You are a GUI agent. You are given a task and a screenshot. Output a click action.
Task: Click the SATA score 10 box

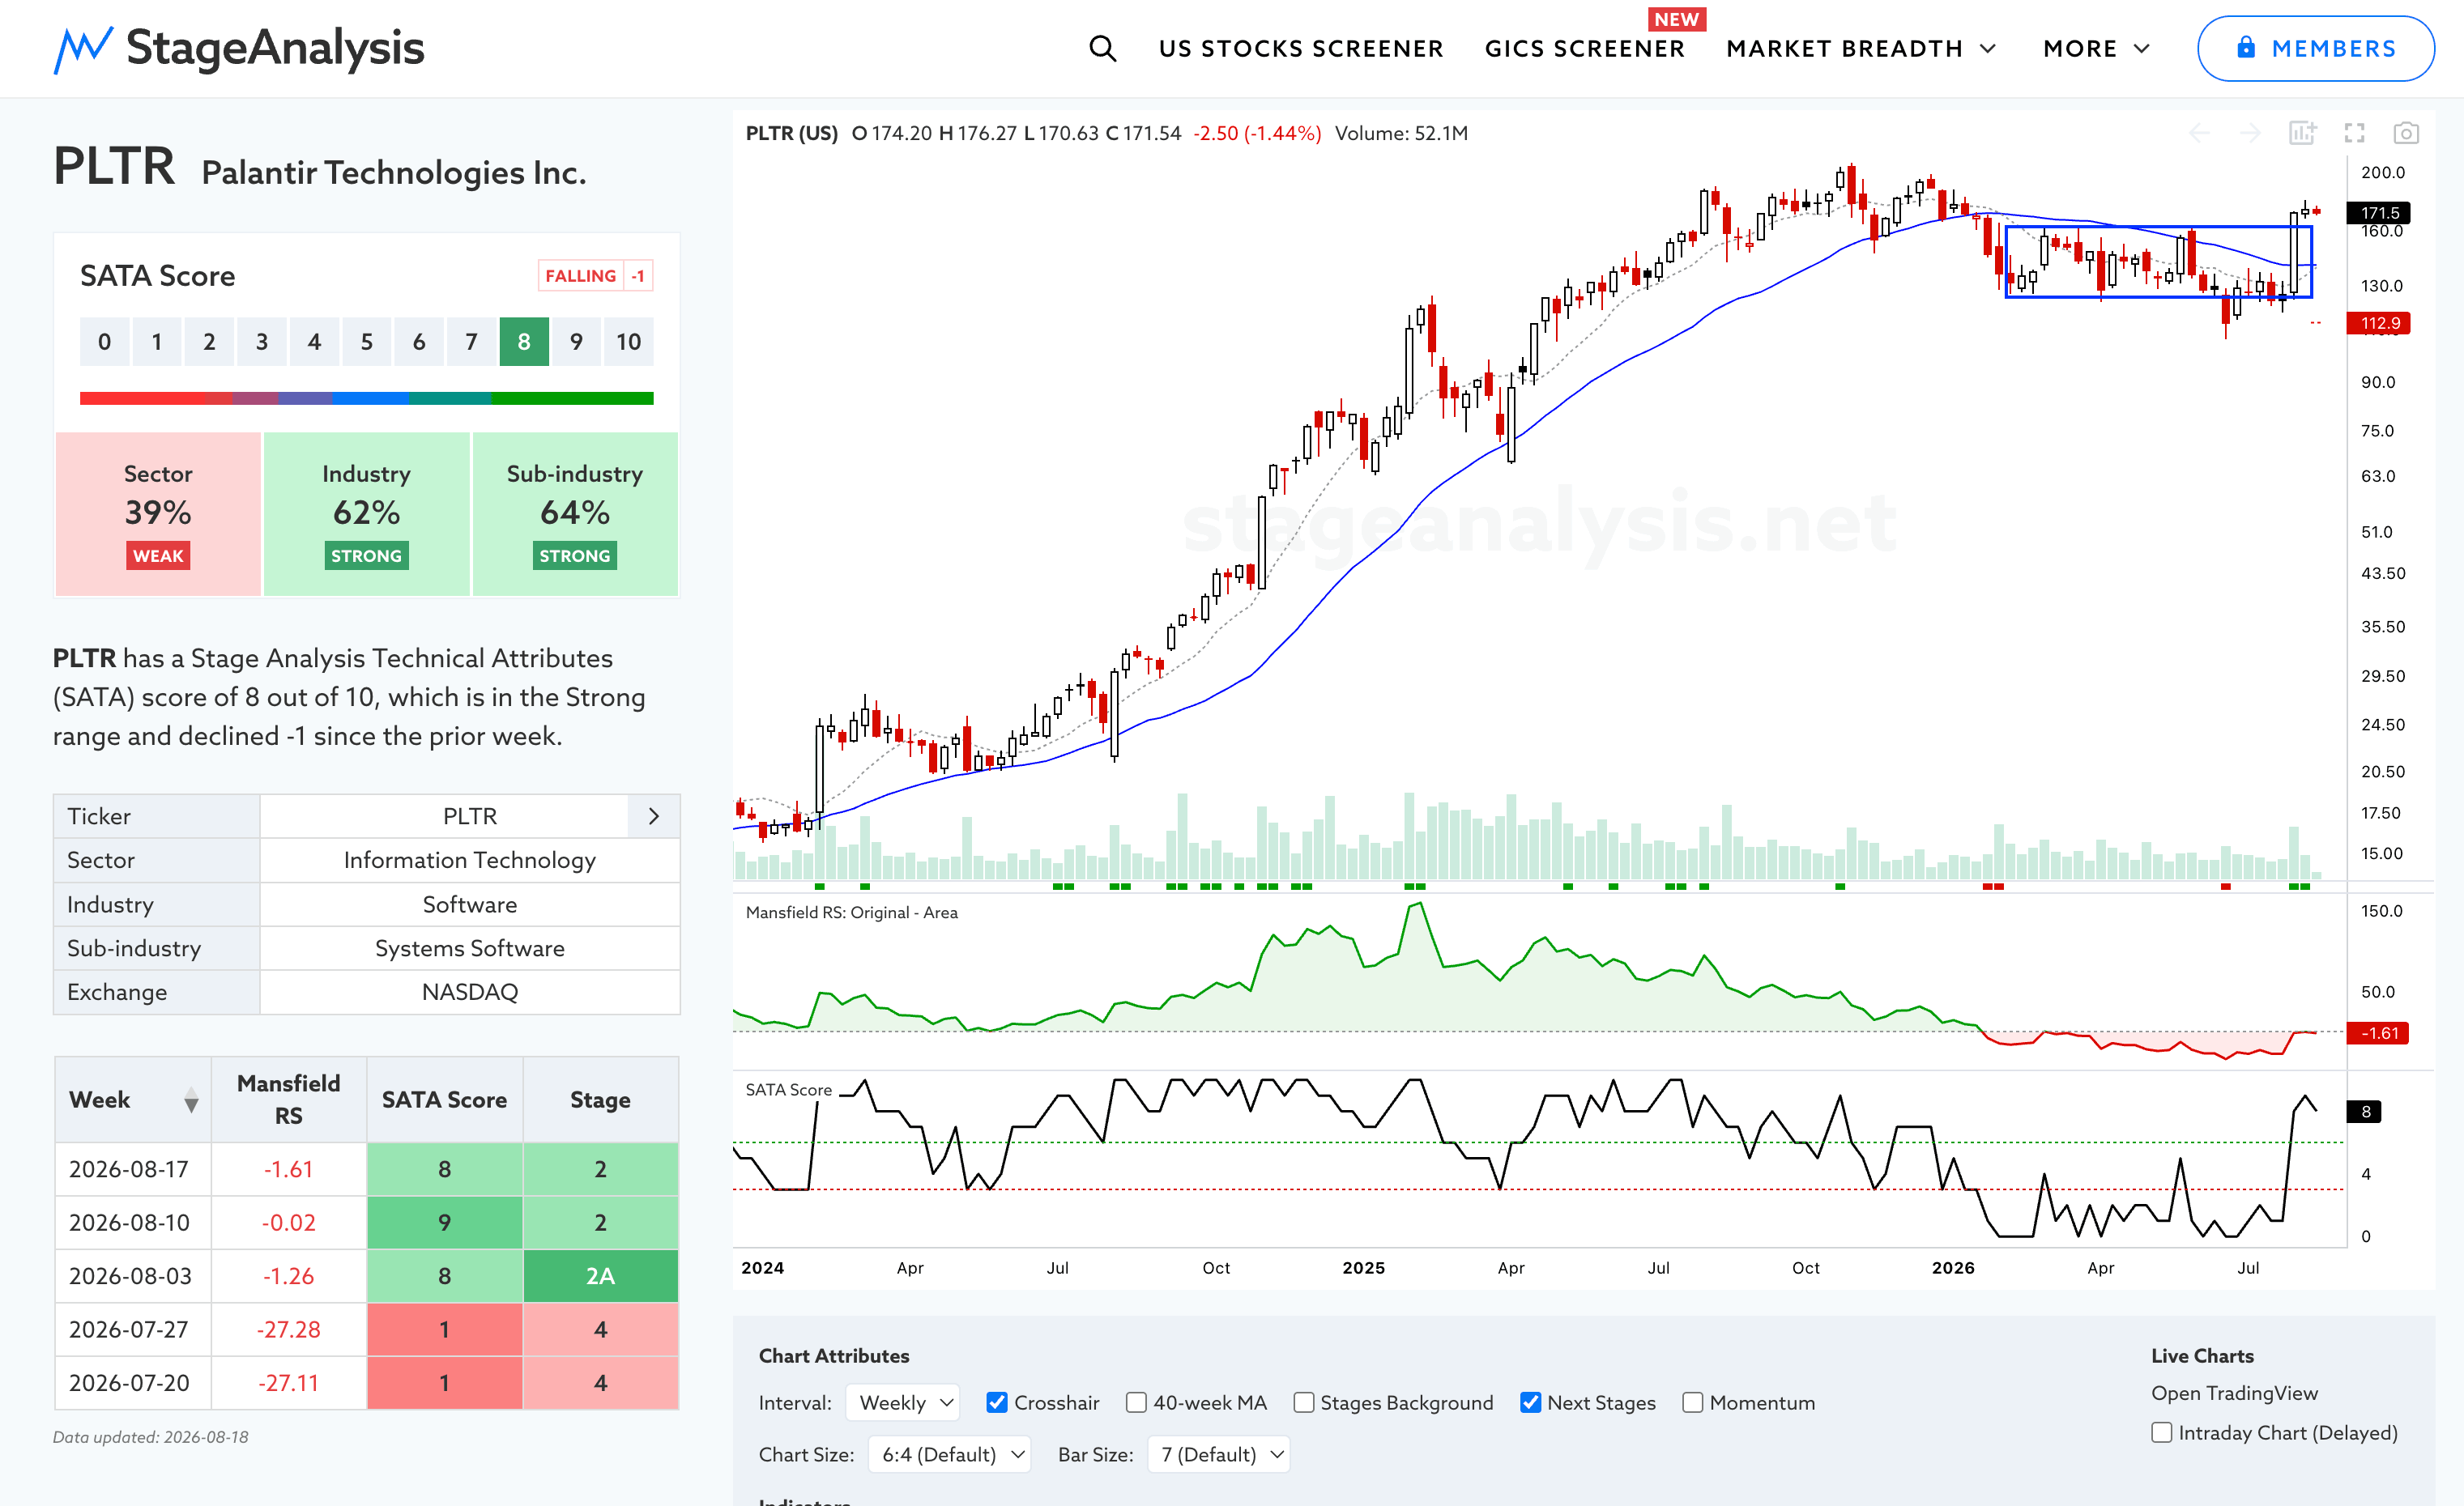628,342
